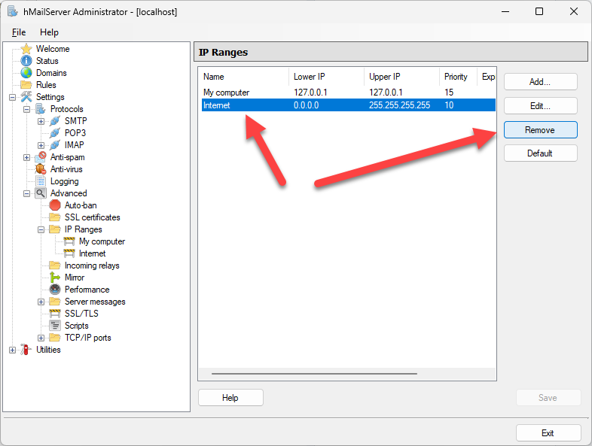Sort by the Lower IP column header

click(327, 77)
